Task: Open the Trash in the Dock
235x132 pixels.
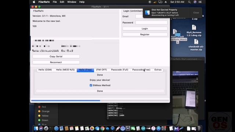Action: tap(199, 129)
